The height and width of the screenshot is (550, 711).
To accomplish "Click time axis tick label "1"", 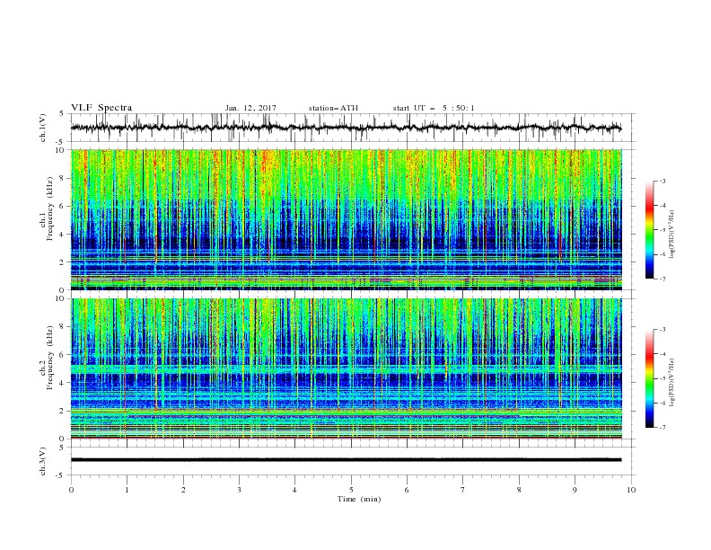I will point(127,490).
